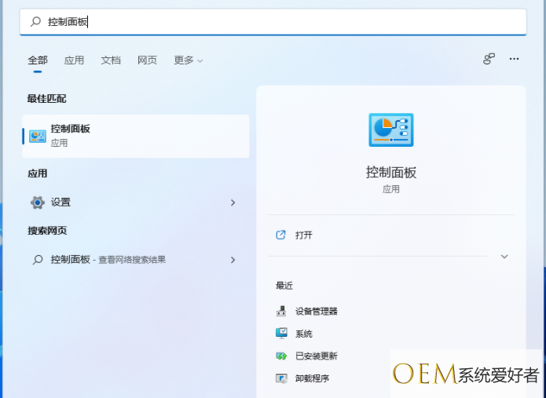Click the Uninstall a program (卸载程序) icon

click(x=281, y=378)
